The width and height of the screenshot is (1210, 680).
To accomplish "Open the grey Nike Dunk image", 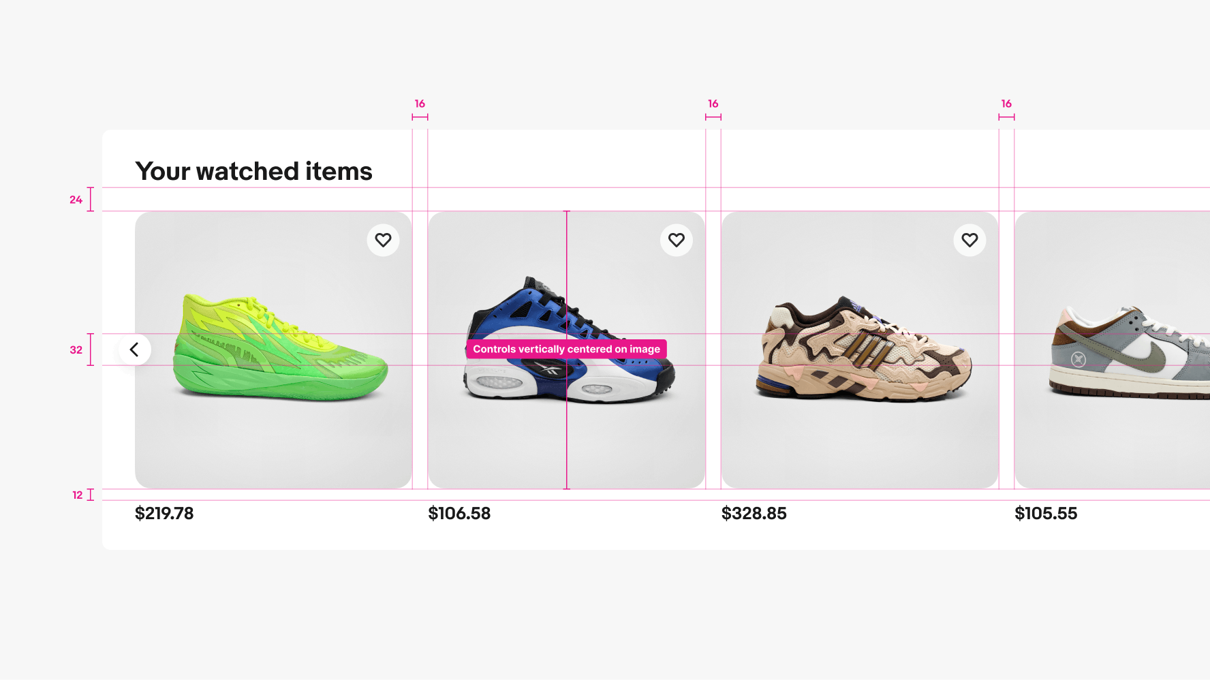I will pos(1113,350).
